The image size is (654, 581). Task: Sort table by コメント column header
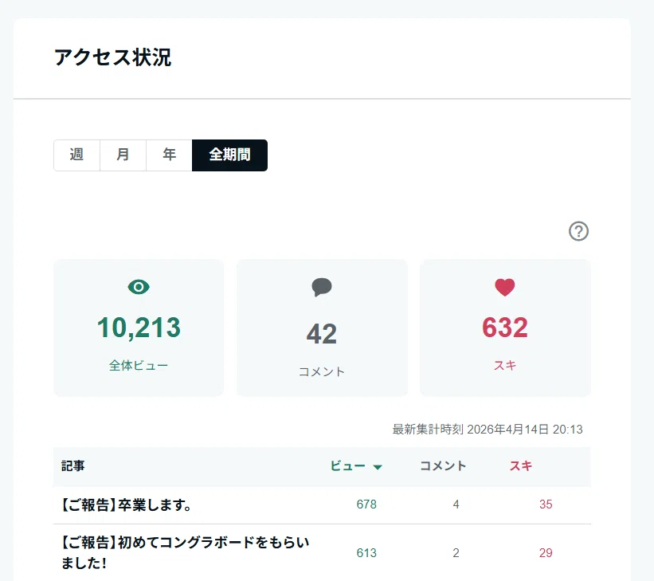click(x=443, y=465)
